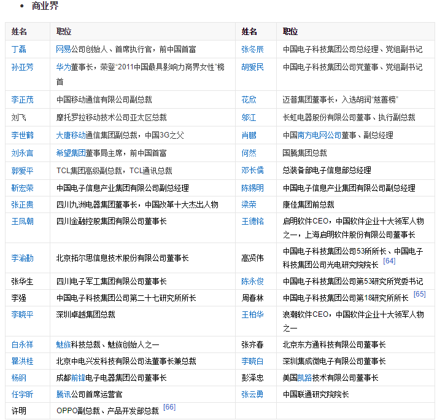Follow the 南方电网公司 link

(319, 135)
